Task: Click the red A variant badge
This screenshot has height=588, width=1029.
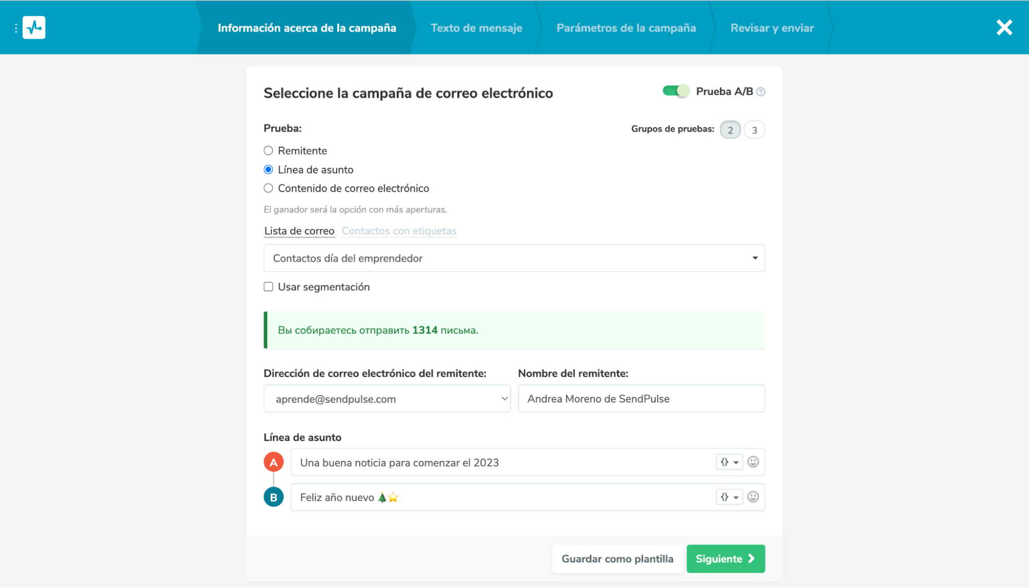Action: (x=273, y=462)
